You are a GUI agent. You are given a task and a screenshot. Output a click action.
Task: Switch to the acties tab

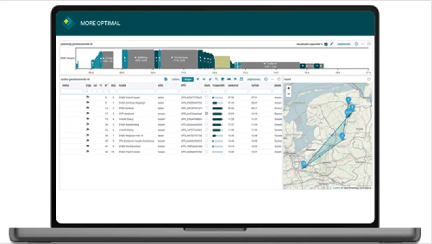pos(176,79)
